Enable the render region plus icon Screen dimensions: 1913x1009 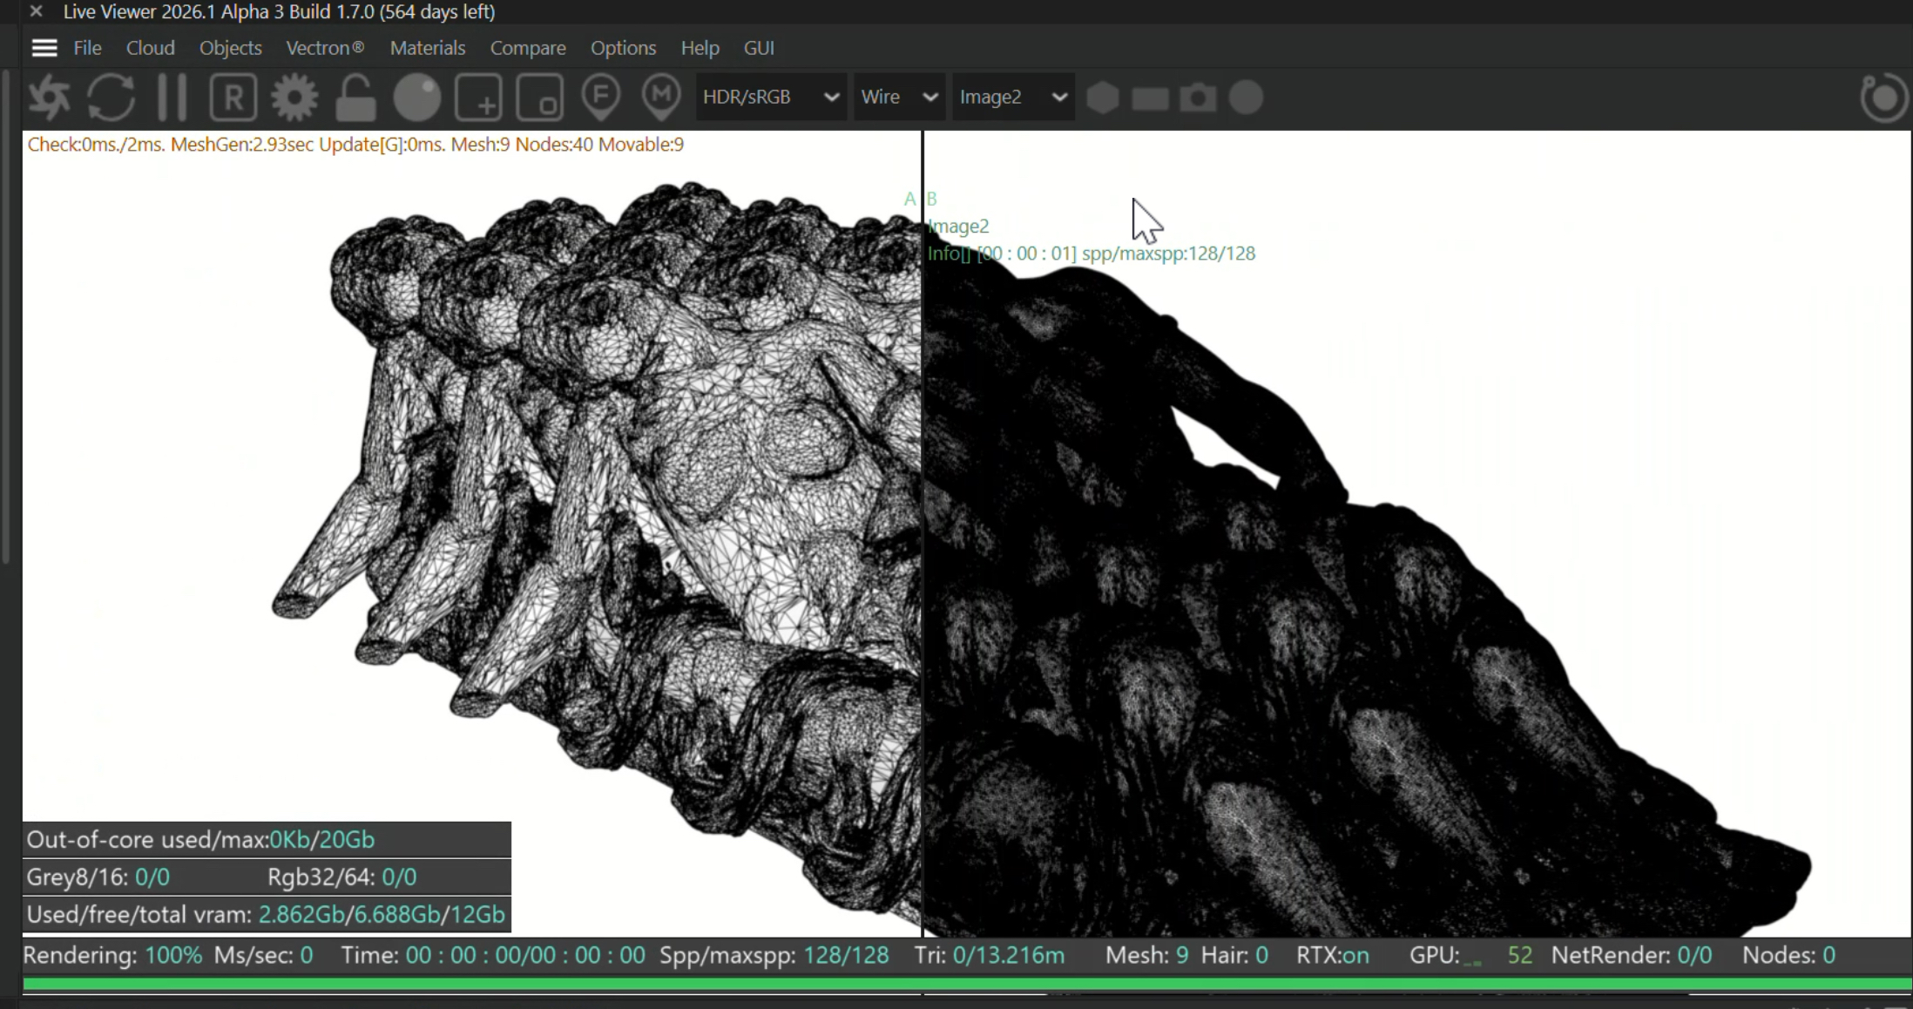point(478,98)
